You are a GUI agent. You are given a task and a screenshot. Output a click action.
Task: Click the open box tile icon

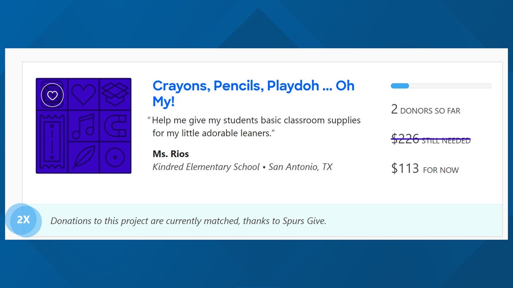click(115, 94)
